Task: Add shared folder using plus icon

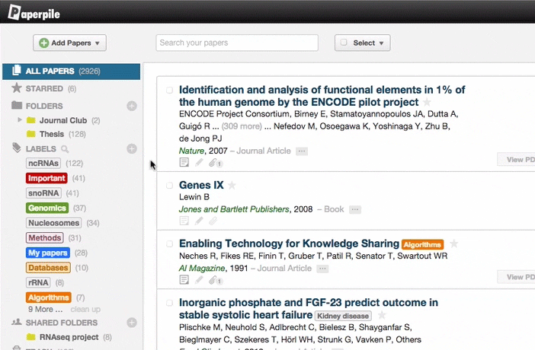Action: (x=131, y=323)
